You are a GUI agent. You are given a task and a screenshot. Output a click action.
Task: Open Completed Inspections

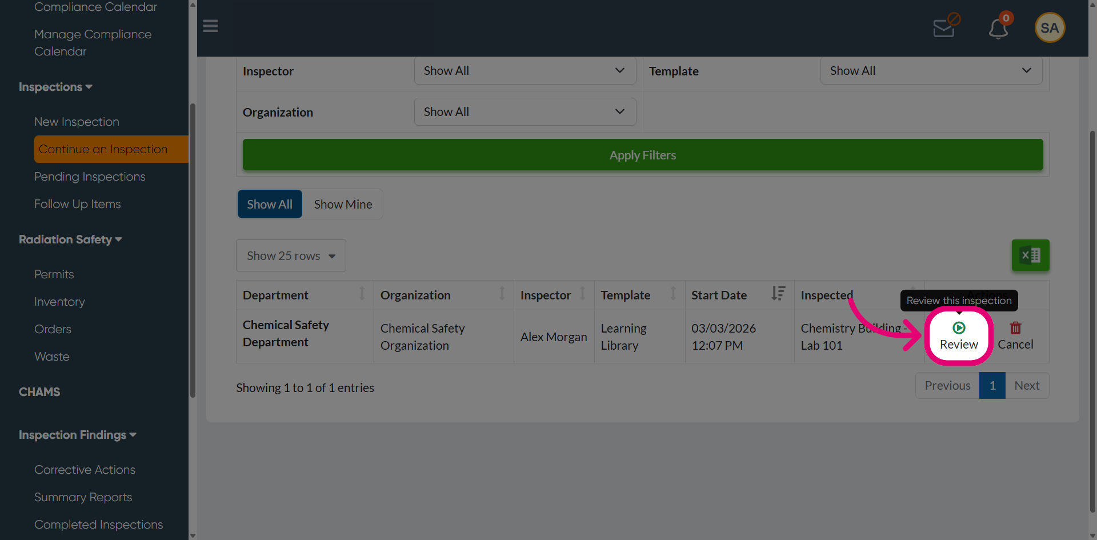(98, 525)
